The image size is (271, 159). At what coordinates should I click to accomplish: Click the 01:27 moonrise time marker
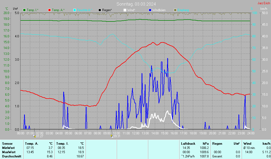tap(40, 136)
